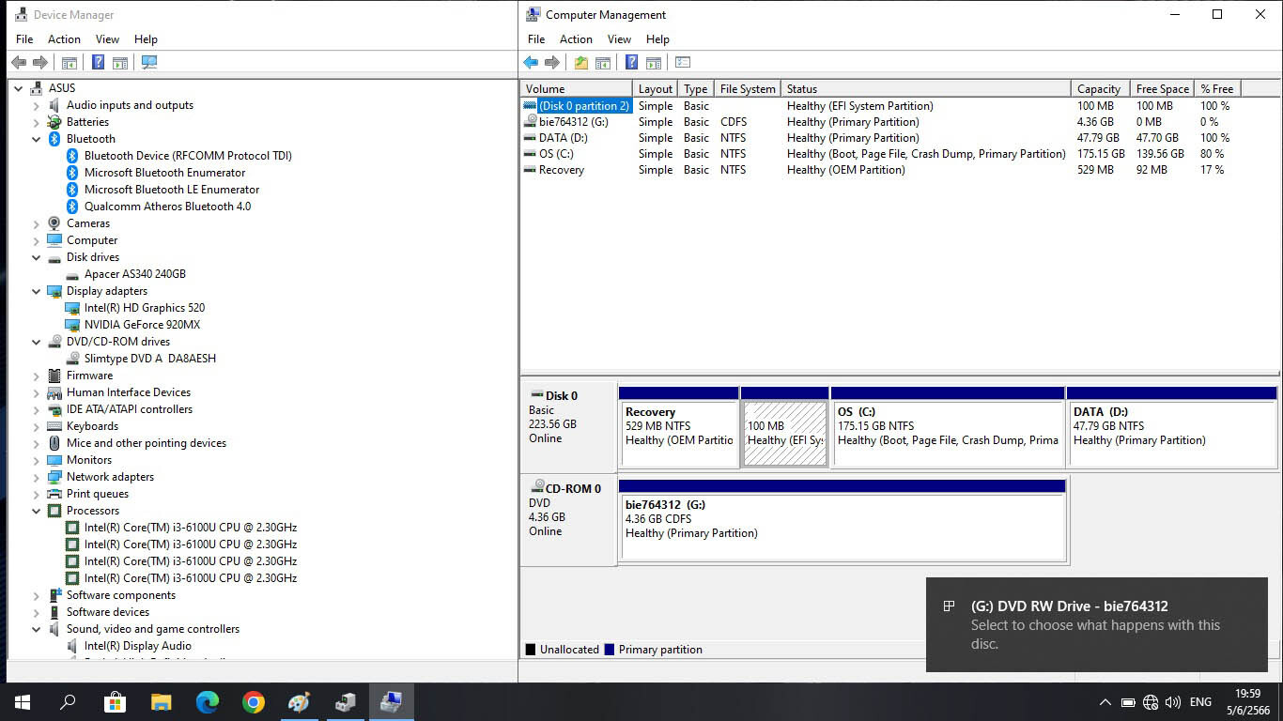The image size is (1283, 721).
Task: Sort by File System column header
Action: click(748, 89)
